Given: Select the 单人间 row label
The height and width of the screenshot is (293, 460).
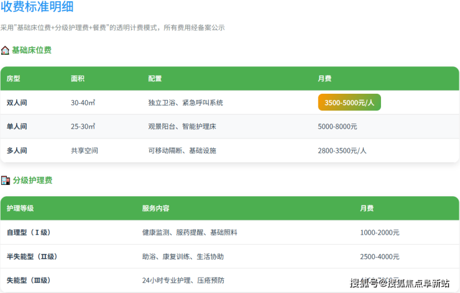Looking at the screenshot, I should [x=17, y=127].
